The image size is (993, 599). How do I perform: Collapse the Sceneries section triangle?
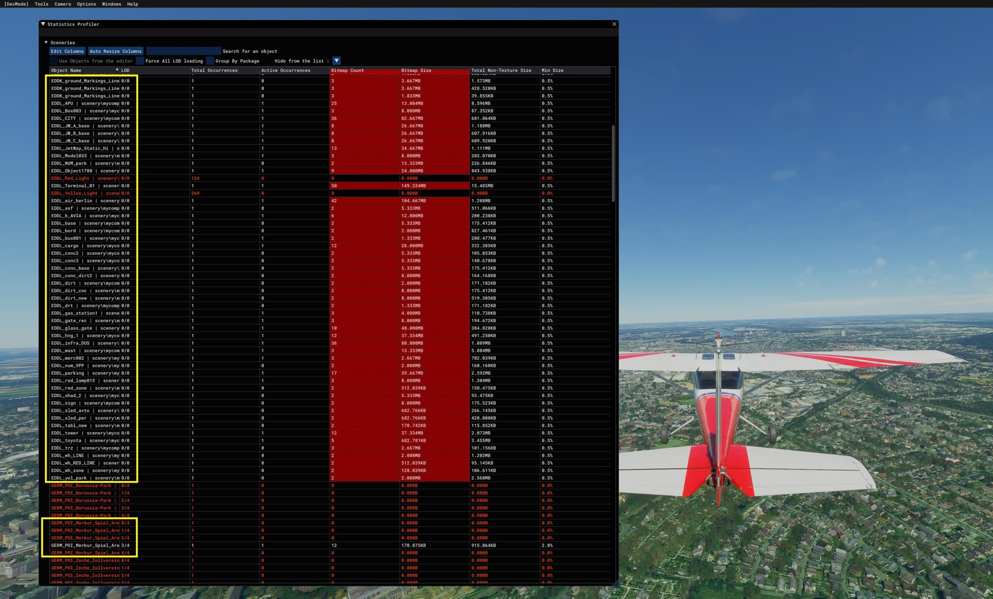(46, 42)
